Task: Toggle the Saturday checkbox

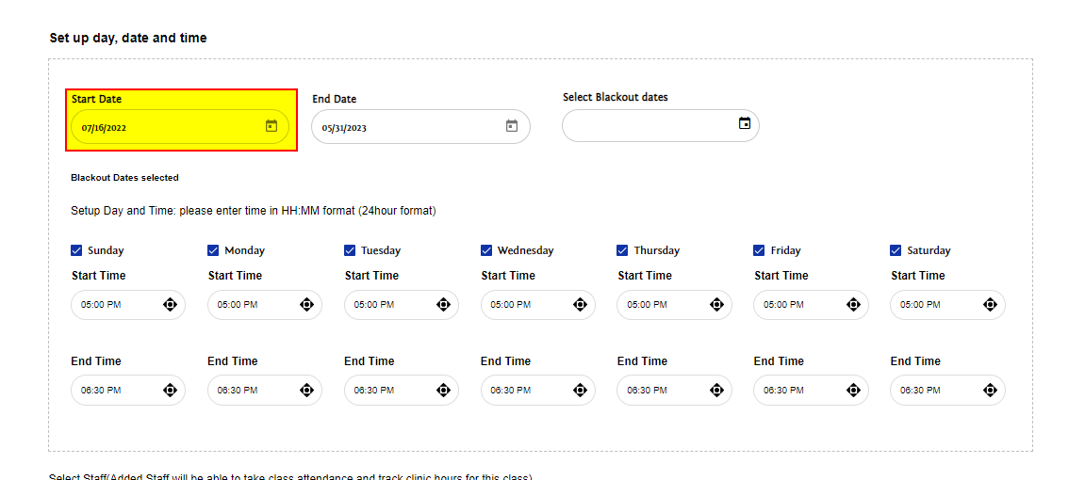Action: click(x=896, y=250)
